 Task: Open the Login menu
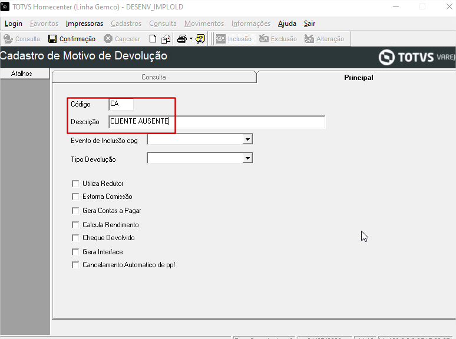[x=14, y=24]
